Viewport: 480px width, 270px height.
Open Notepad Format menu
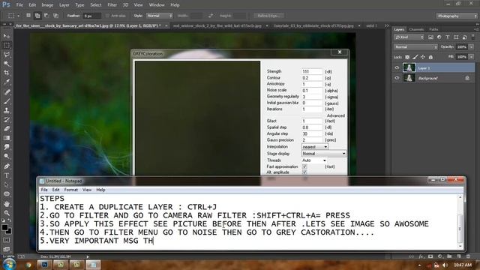point(70,190)
